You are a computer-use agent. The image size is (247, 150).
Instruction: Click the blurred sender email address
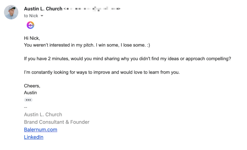coord(92,9)
